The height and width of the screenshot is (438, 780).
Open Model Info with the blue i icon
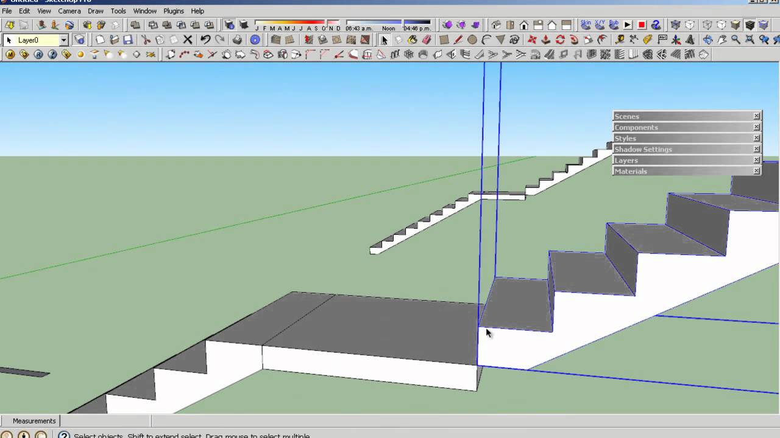point(255,40)
